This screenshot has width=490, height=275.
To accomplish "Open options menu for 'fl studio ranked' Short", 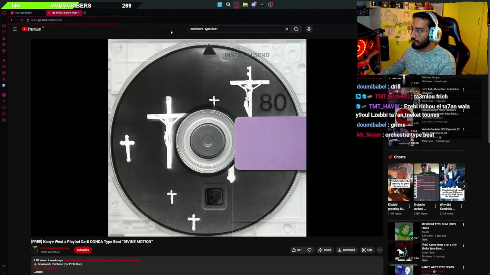I will (x=435, y=206).
